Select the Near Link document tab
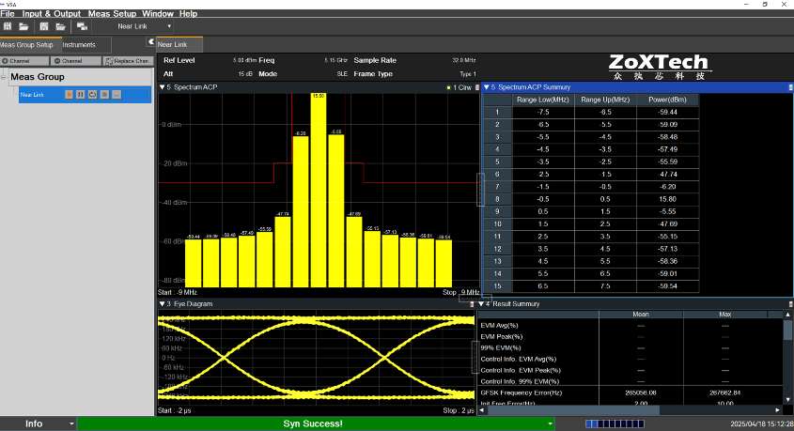 point(179,44)
